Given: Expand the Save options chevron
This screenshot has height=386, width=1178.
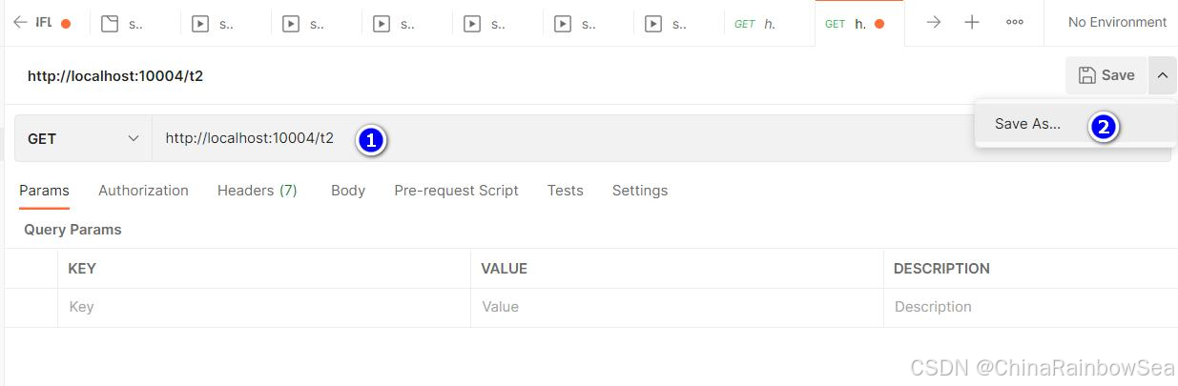Looking at the screenshot, I should click(1162, 75).
